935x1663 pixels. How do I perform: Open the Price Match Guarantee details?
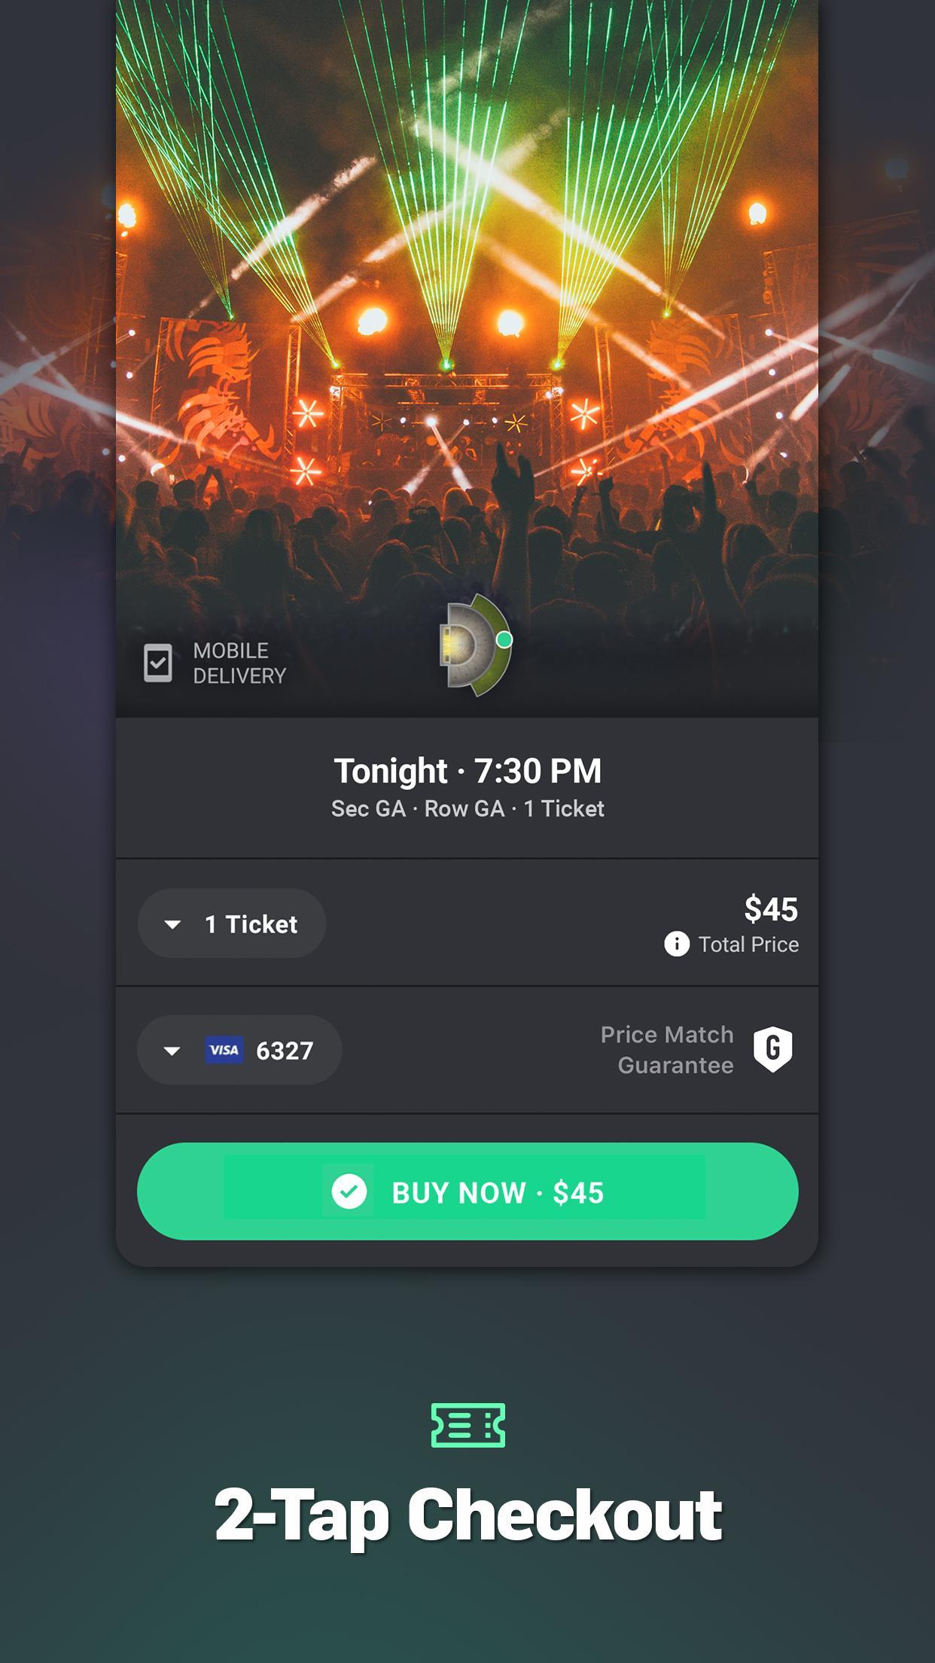696,1049
